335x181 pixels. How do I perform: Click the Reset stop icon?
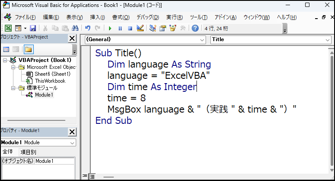tap(130, 29)
